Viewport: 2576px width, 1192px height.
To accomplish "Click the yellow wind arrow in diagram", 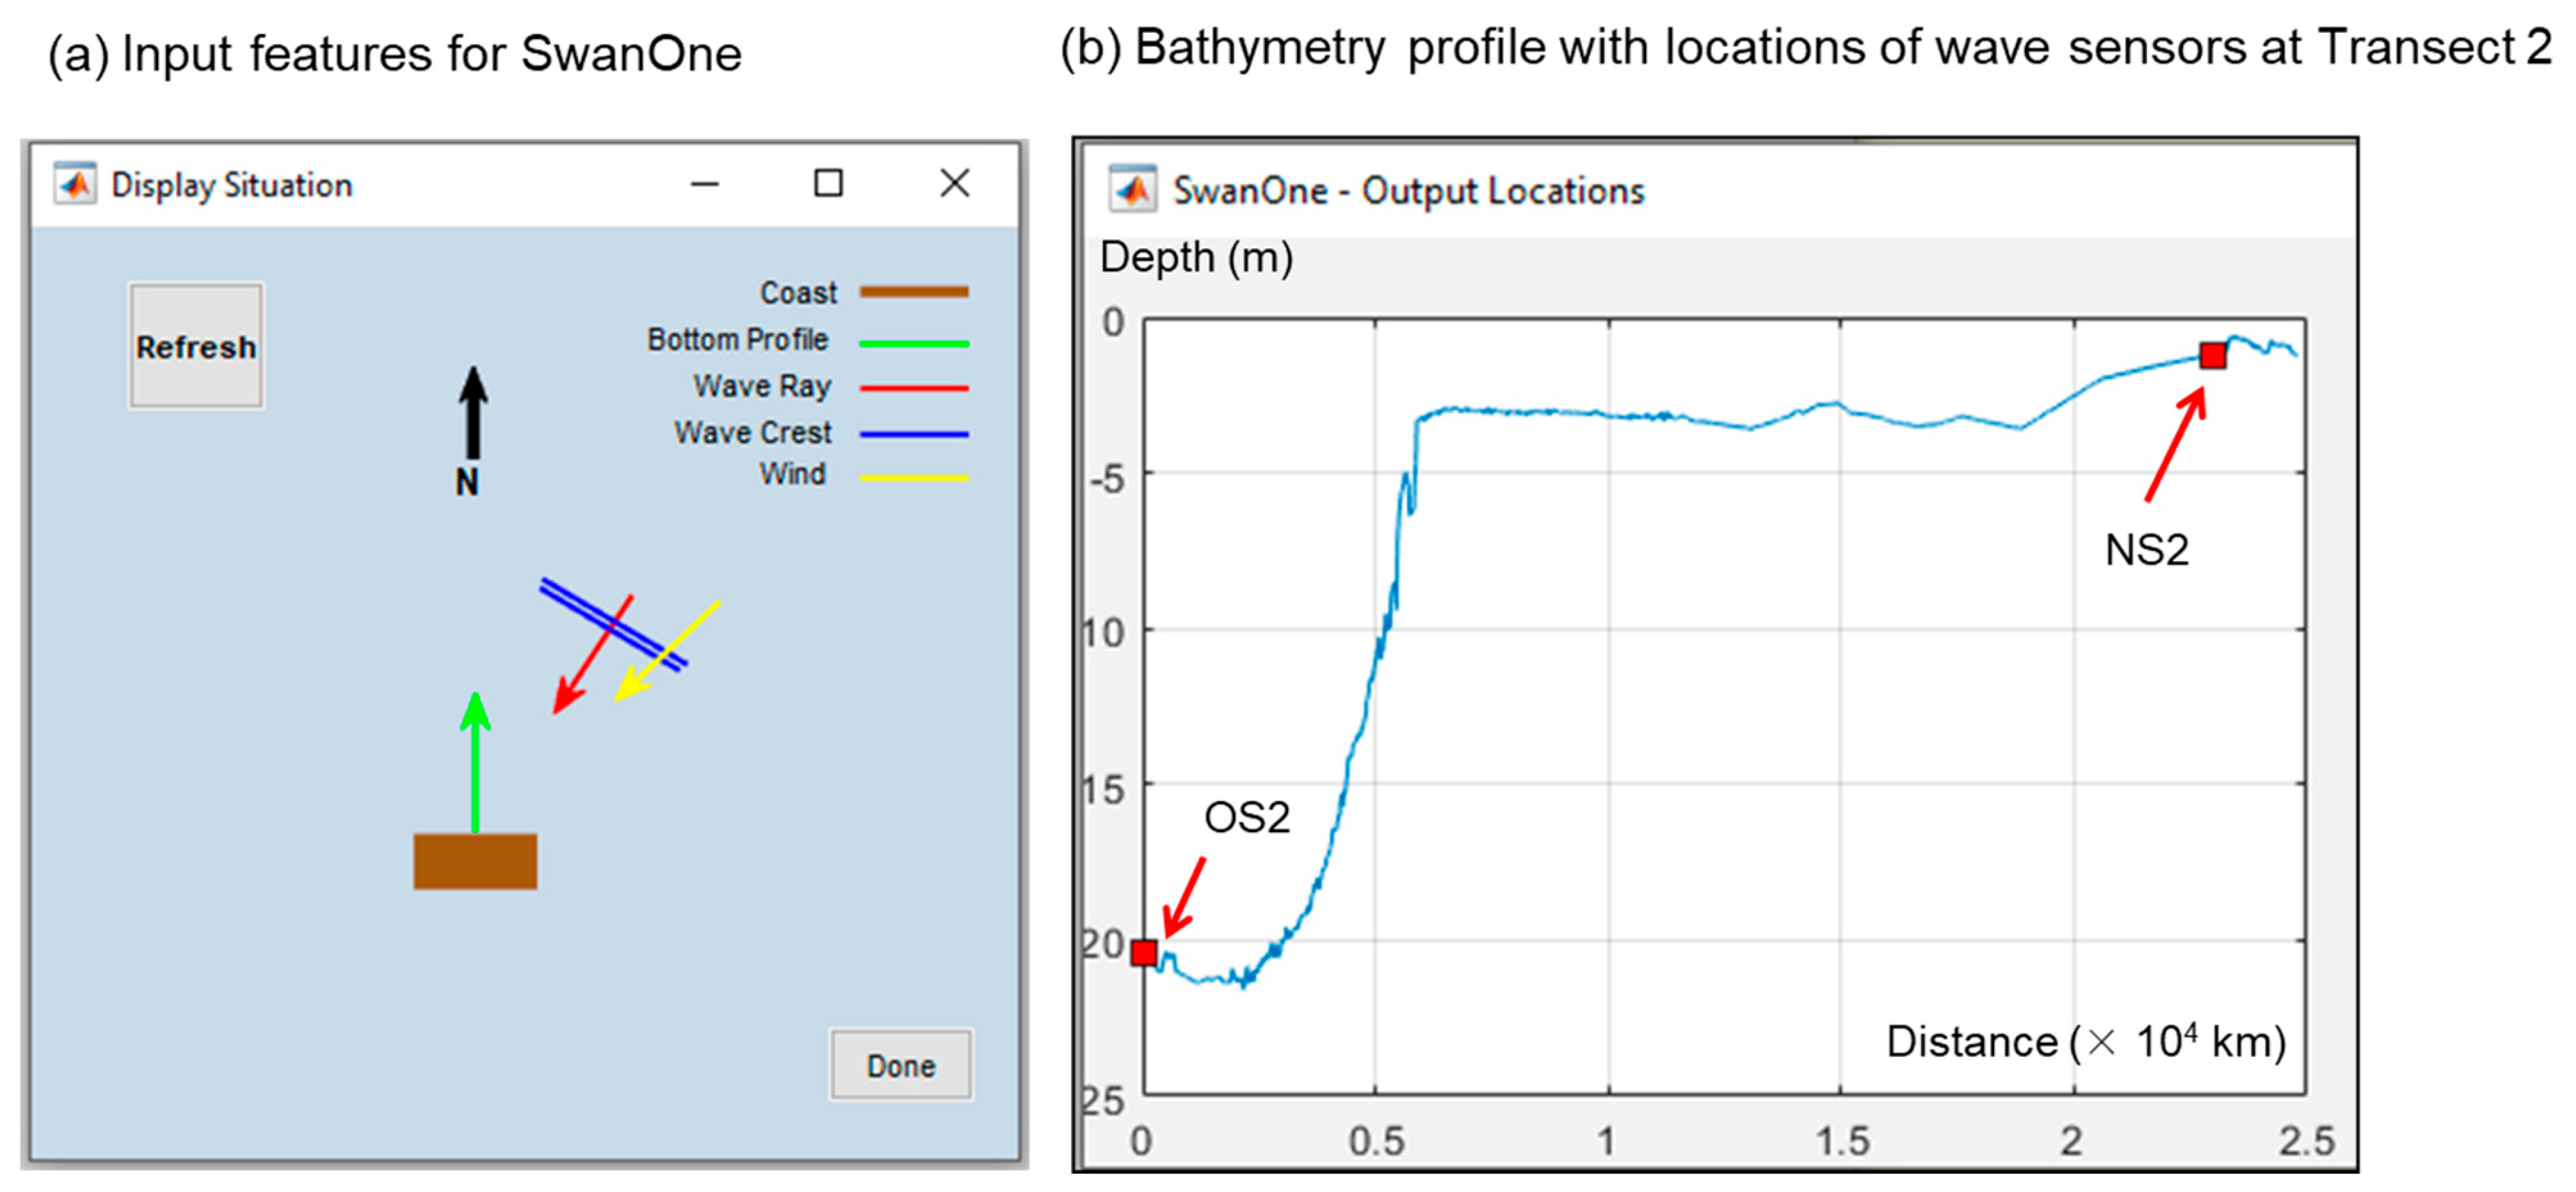I will 667,651.
